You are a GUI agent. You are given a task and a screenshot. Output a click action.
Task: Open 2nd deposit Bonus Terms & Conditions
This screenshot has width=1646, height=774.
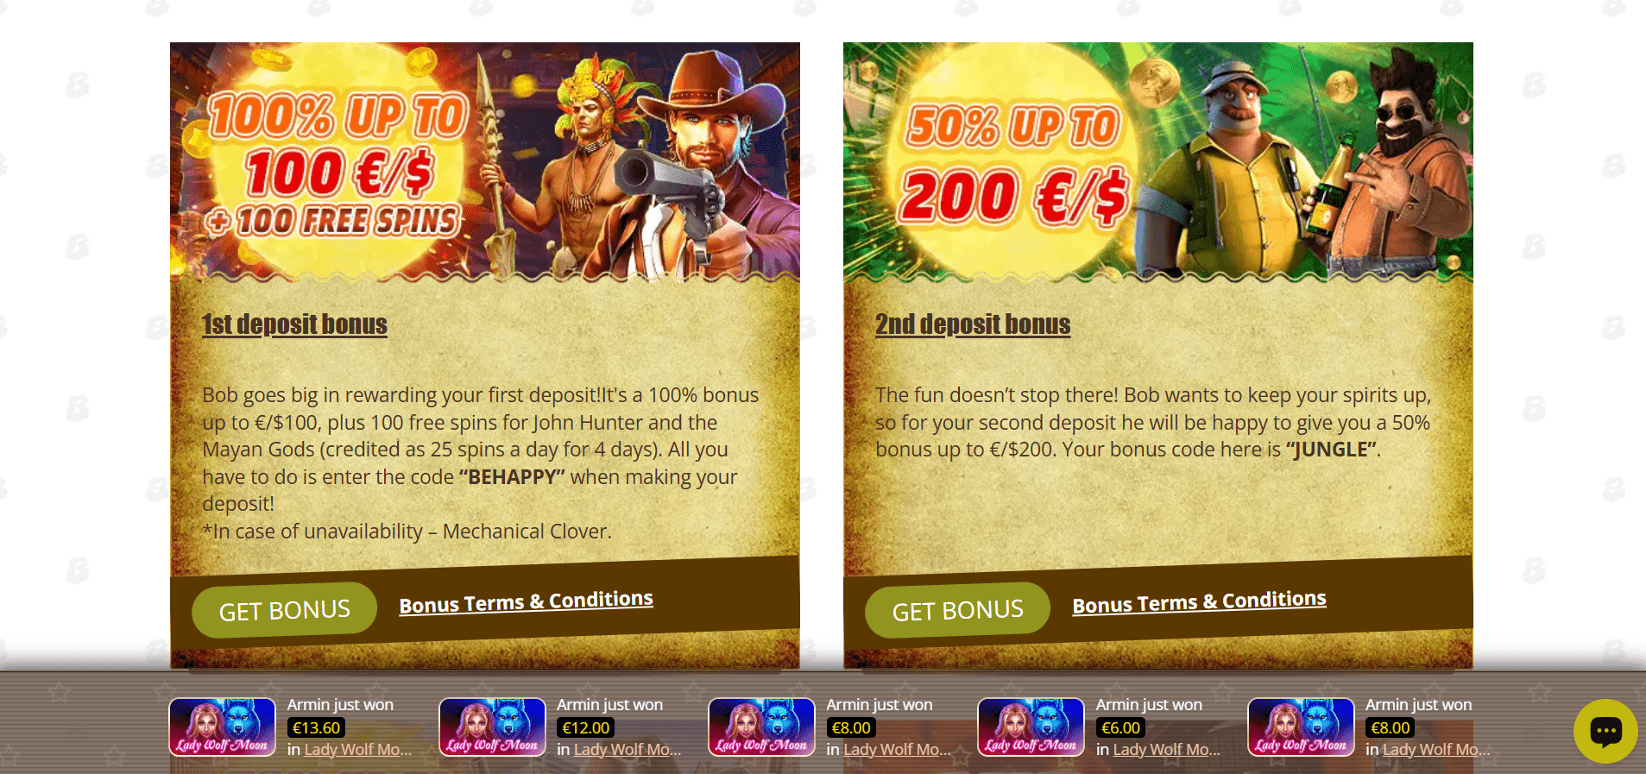coord(1199,601)
